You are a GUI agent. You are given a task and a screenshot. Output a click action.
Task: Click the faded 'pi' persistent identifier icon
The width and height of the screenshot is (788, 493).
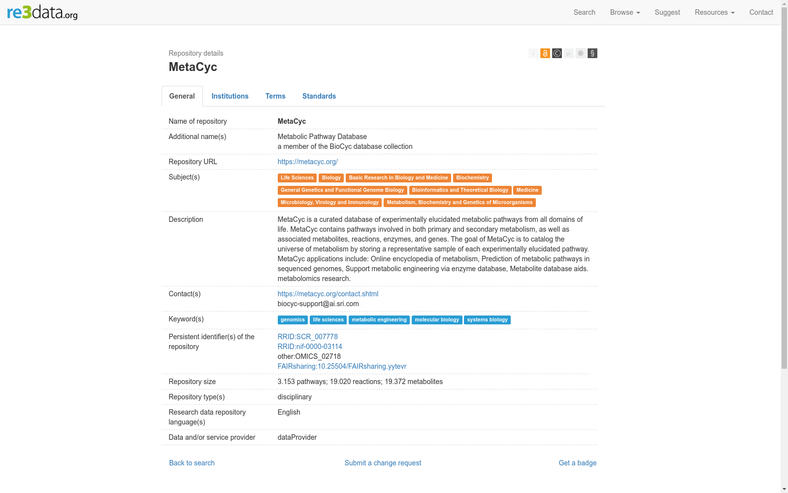(x=568, y=53)
